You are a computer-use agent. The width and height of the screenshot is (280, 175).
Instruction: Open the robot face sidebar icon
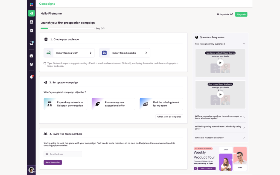(31, 56)
